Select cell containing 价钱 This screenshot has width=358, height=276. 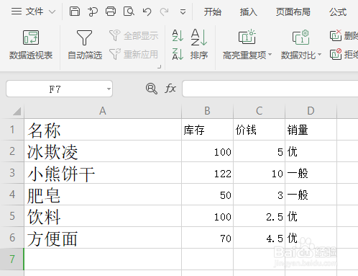(x=259, y=130)
